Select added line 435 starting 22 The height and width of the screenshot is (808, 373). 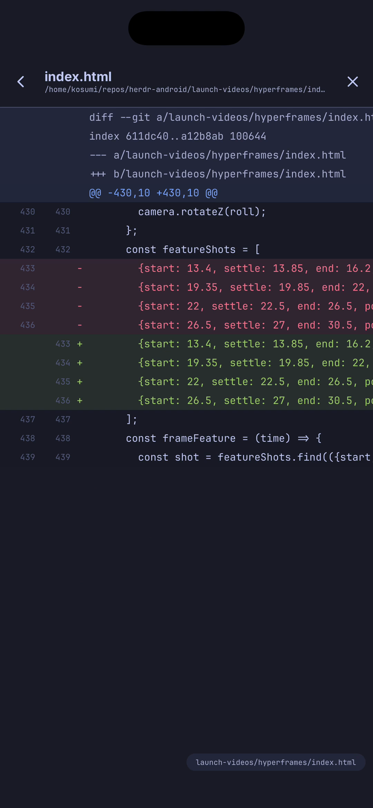click(x=186, y=381)
